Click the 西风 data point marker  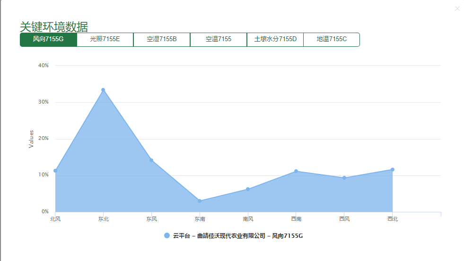tap(344, 178)
